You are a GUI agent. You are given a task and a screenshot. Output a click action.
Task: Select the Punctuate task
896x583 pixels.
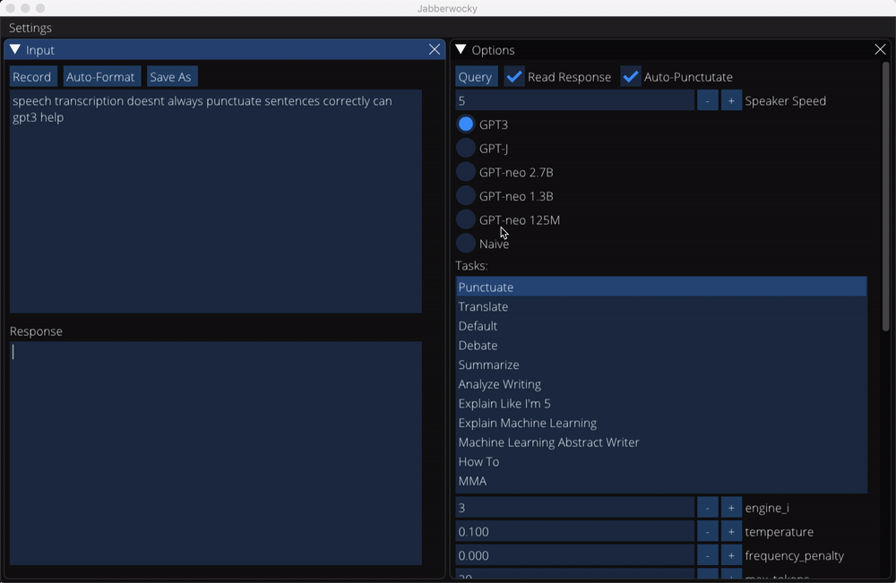click(x=661, y=287)
